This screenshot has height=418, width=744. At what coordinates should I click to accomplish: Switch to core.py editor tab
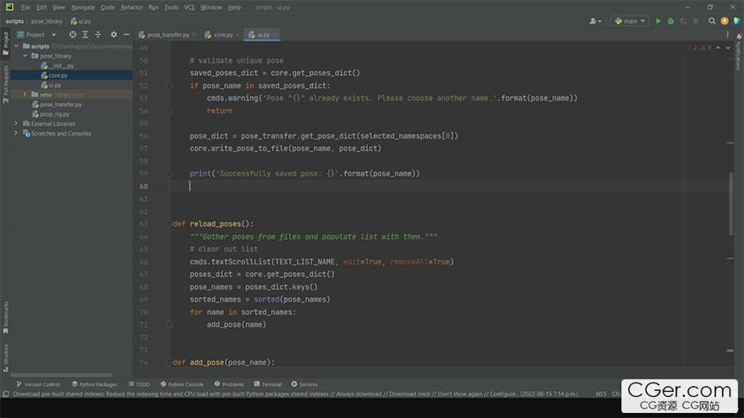[x=222, y=35]
